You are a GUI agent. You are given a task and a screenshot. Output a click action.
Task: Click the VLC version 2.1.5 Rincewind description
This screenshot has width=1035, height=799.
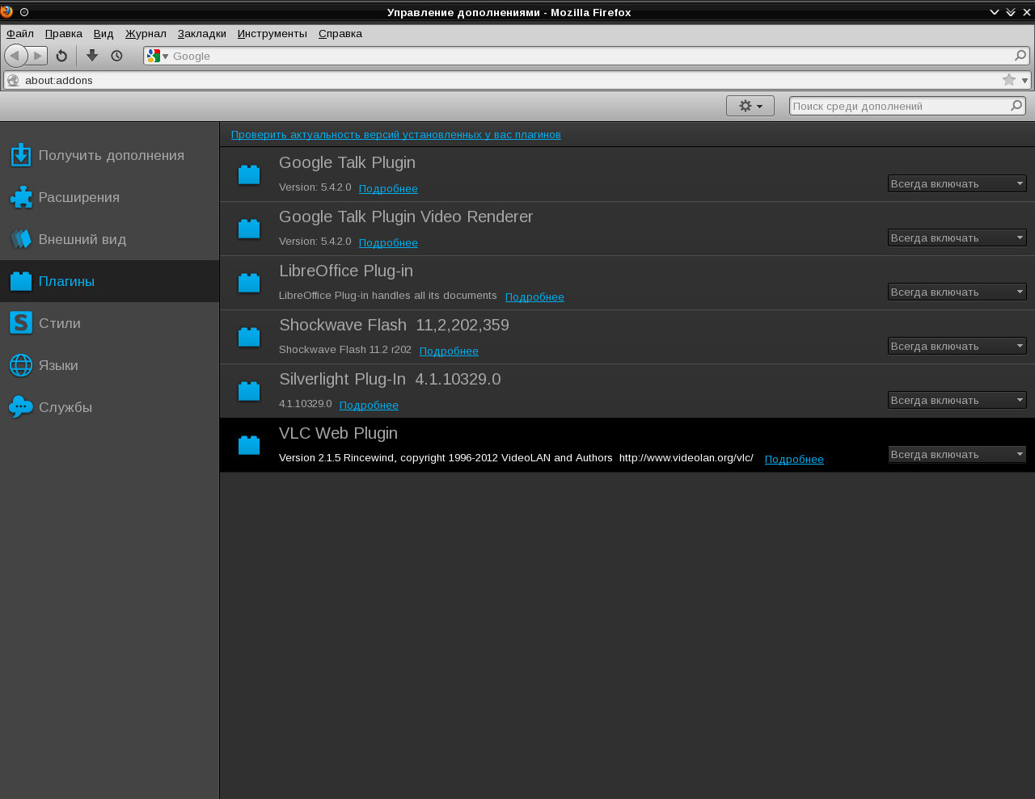(516, 457)
